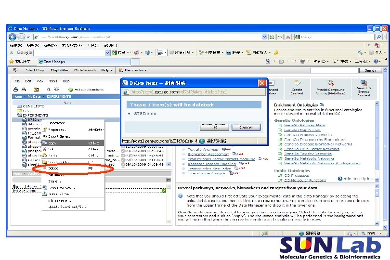
Task: Click the first toolbar icon under File menu
Action: pyautogui.click(x=16, y=90)
